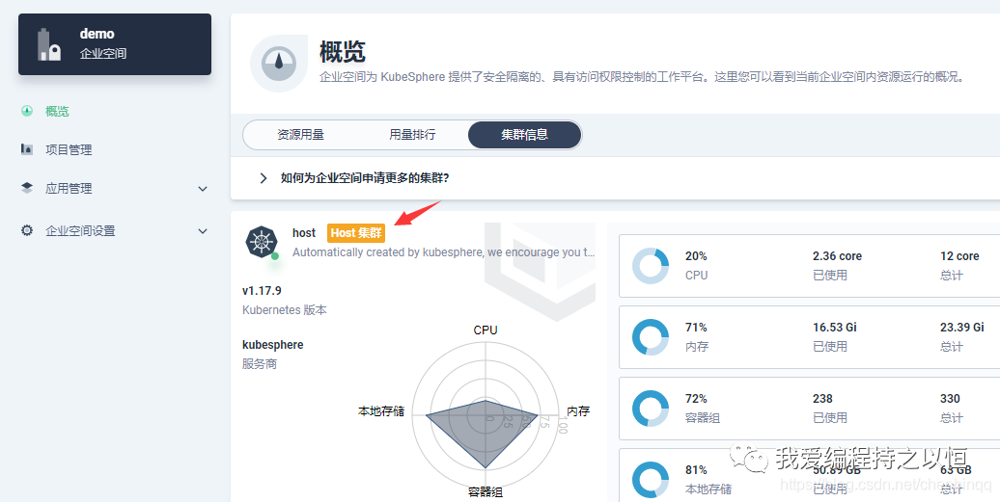Image resolution: width=1000 pixels, height=502 pixels.
Task: Click the workspace settings gear icon
Action: 27,230
